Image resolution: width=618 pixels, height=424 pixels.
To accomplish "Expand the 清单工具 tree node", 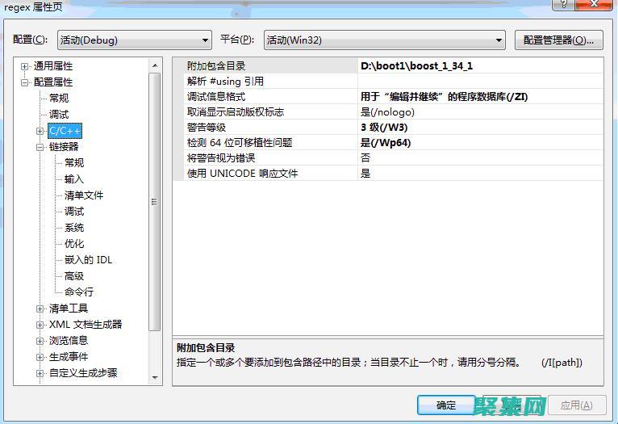I will 40,309.
